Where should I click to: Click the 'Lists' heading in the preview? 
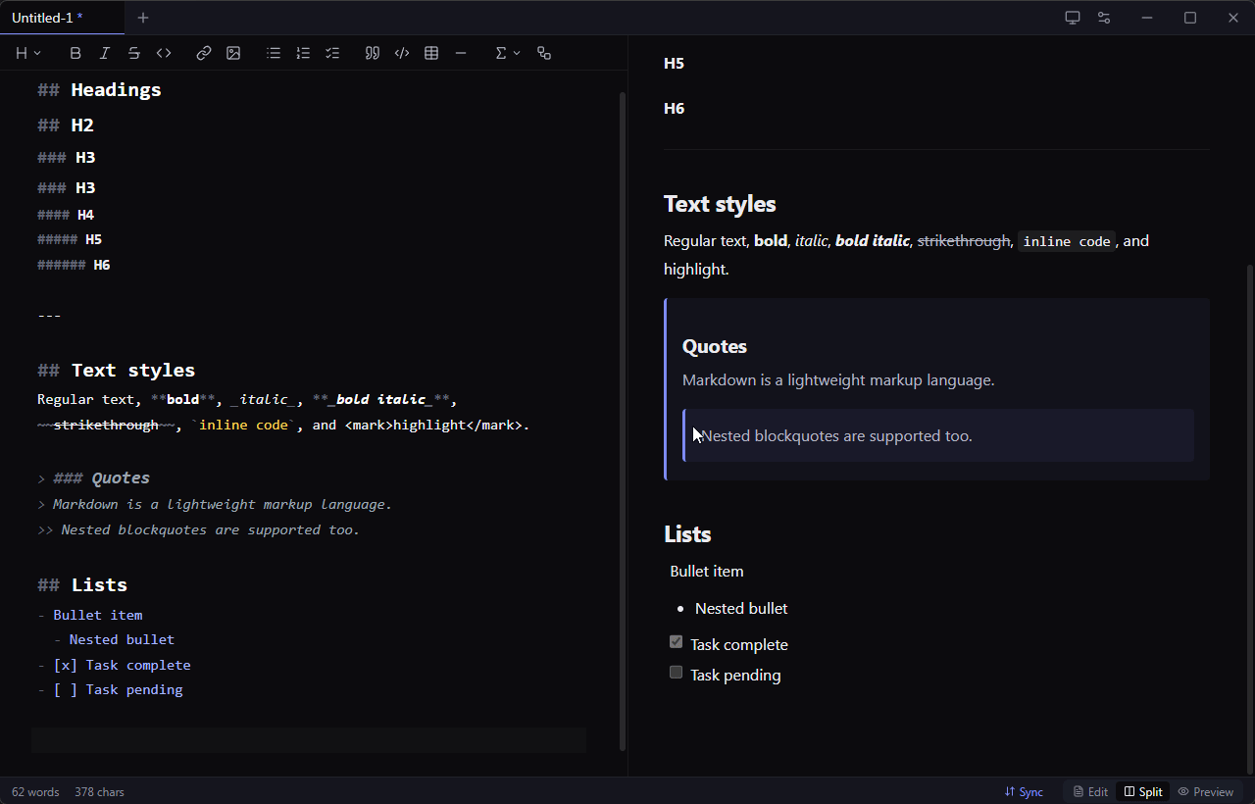[x=687, y=534]
